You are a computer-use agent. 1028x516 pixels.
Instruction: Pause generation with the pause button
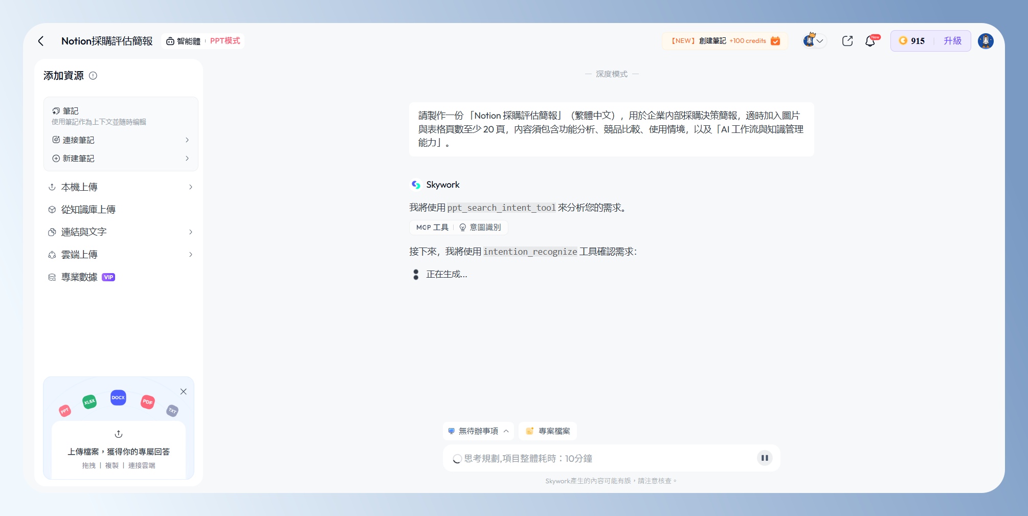point(765,458)
